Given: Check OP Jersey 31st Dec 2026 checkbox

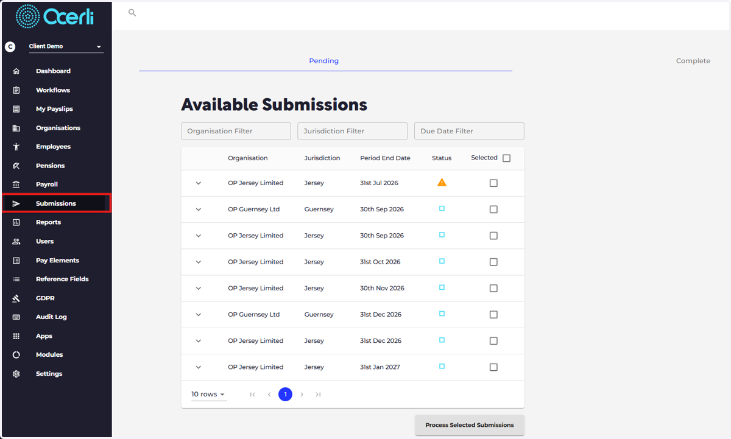Looking at the screenshot, I should coord(493,341).
